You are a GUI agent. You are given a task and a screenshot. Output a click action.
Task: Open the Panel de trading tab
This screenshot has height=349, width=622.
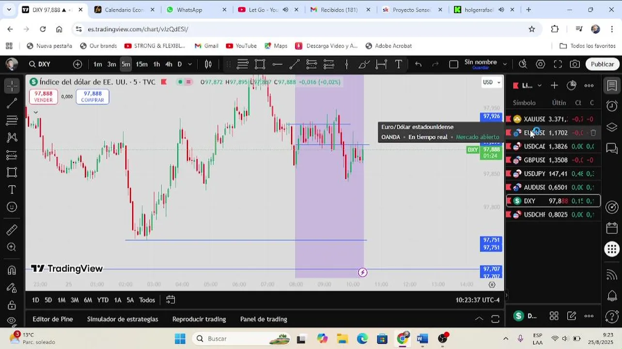(264, 319)
